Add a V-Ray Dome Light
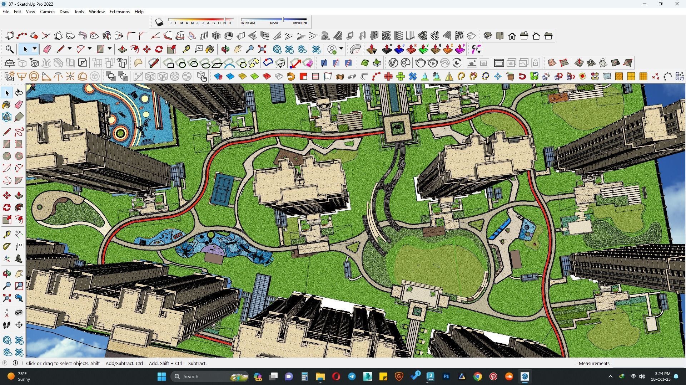Viewport: 686px width, 385px height. point(83,77)
